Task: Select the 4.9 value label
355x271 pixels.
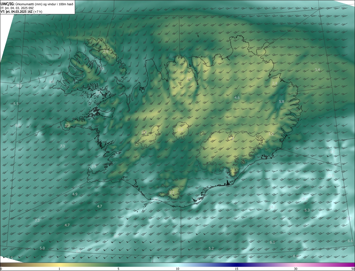Action: [x=75, y=194]
